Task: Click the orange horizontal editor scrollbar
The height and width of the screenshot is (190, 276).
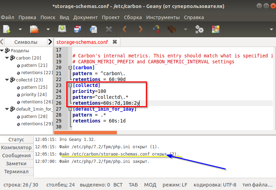Action: pyautogui.click(x=85, y=132)
